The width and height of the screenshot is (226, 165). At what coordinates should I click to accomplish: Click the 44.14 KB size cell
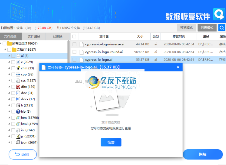click(143, 44)
